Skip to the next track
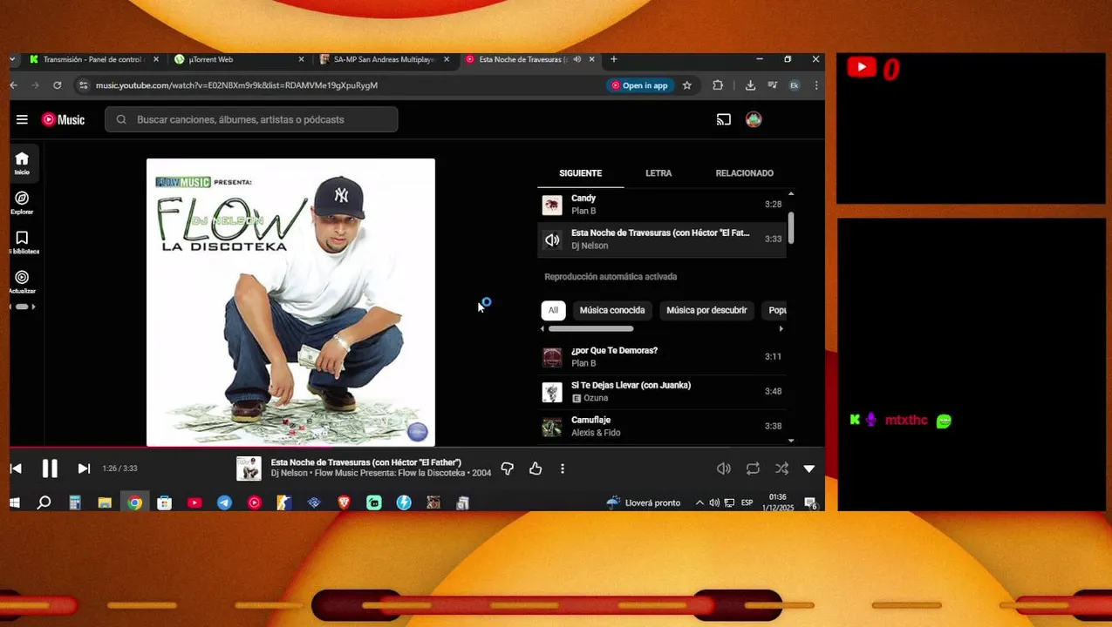The height and width of the screenshot is (627, 1112). pyautogui.click(x=84, y=469)
